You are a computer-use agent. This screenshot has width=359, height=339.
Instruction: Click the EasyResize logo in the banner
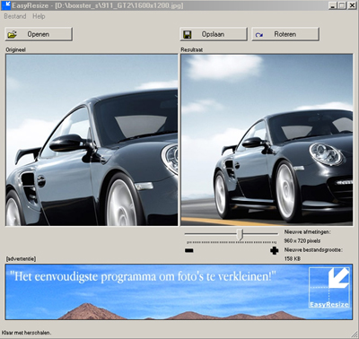click(x=329, y=287)
